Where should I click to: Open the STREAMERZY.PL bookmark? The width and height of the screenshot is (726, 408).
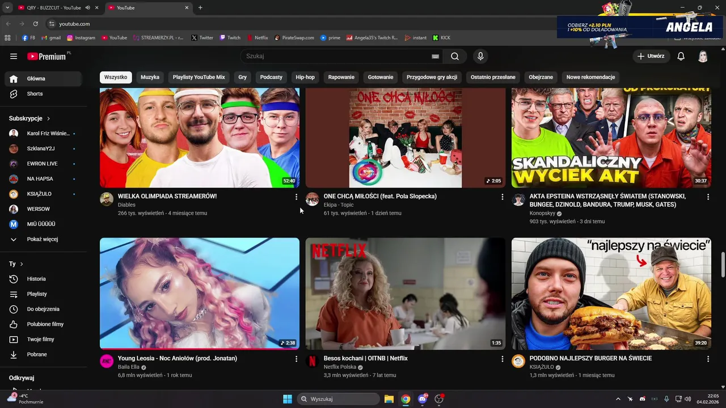click(158, 38)
